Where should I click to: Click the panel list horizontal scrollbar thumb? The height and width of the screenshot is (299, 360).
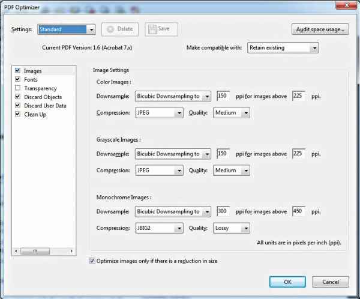point(35,251)
